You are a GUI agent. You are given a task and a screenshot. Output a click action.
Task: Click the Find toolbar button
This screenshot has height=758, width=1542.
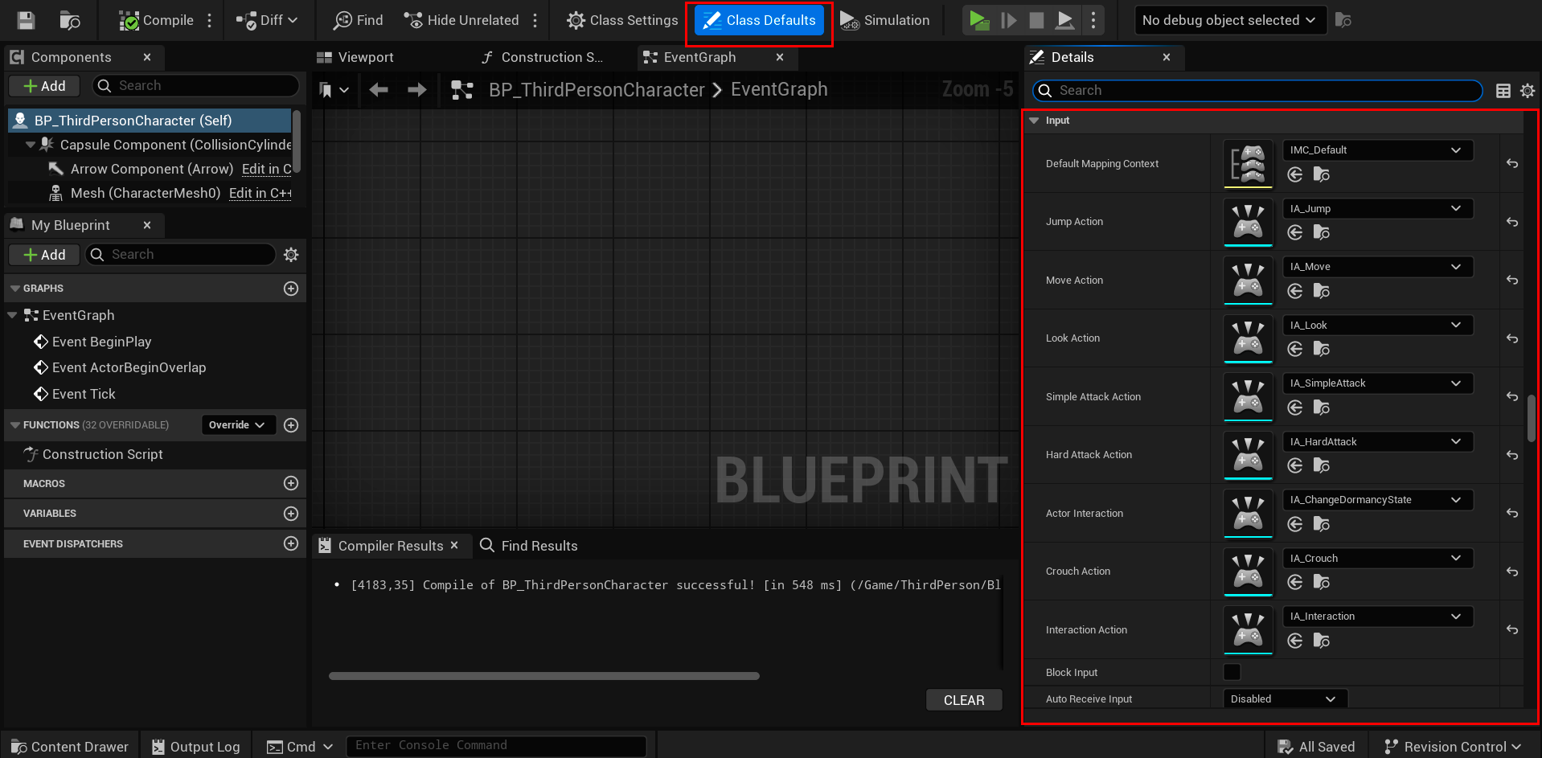[x=359, y=20]
